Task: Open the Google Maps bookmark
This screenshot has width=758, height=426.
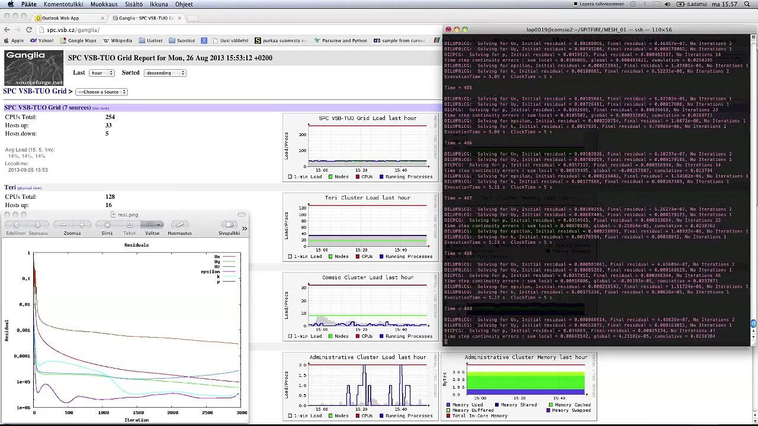Action: tap(78, 41)
